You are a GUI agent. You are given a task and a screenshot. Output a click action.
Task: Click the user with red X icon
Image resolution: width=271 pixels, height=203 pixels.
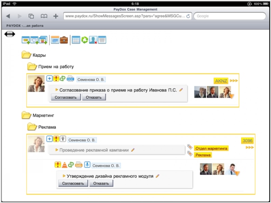(x=93, y=40)
